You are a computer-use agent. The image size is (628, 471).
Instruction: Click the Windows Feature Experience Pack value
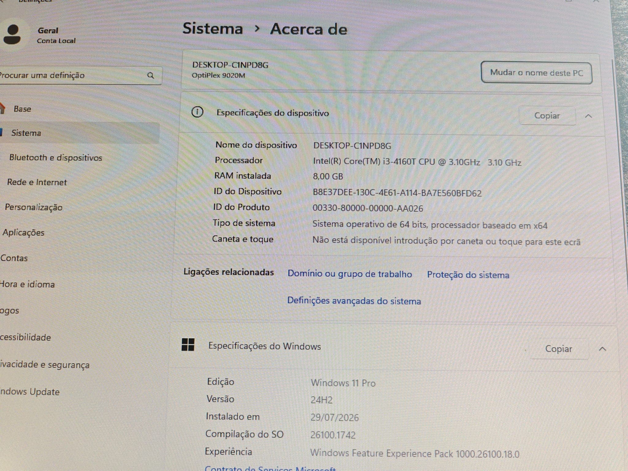(x=415, y=454)
